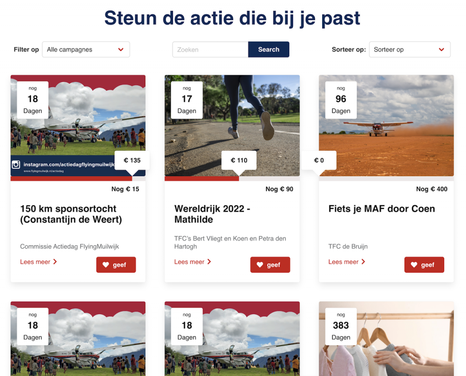Open the Fiets je MAF door Coen title
466x376 pixels.
click(382, 208)
